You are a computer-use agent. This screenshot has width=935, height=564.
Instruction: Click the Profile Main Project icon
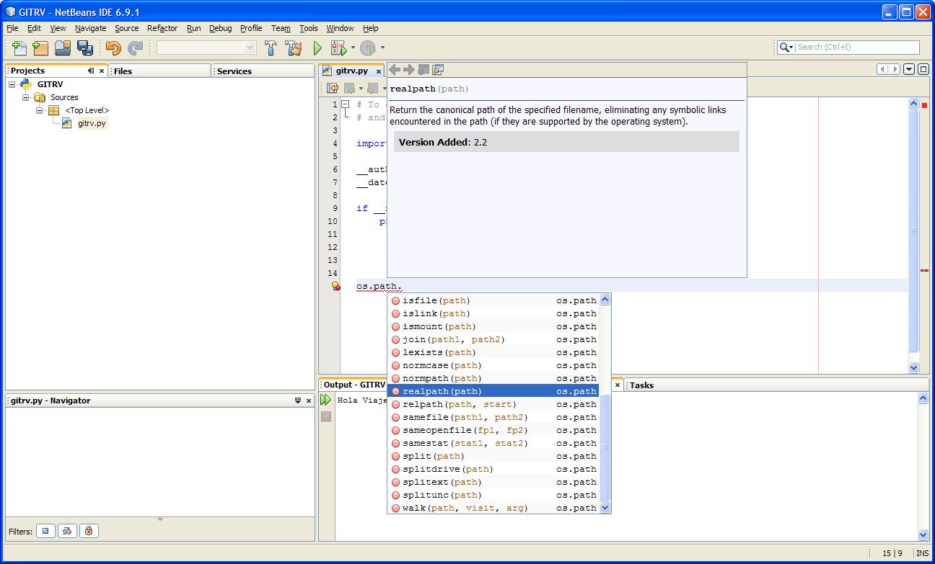pos(367,48)
